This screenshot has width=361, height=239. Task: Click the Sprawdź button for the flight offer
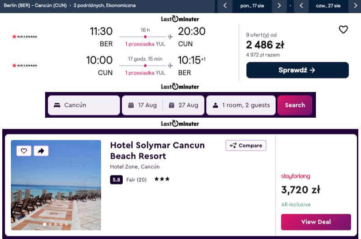pyautogui.click(x=297, y=70)
